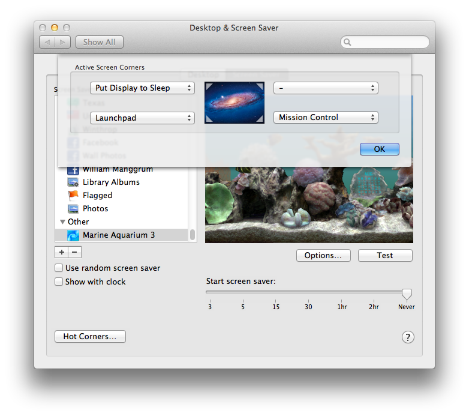The width and height of the screenshot is (469, 416).
Task: Click the galaxy screen corners preview thumbnail
Action: click(235, 103)
